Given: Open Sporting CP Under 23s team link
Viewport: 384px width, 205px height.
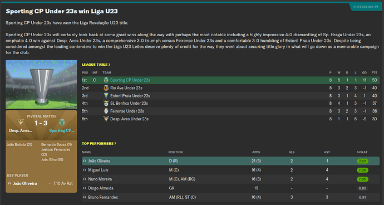Looking at the screenshot, I should [x=130, y=80].
